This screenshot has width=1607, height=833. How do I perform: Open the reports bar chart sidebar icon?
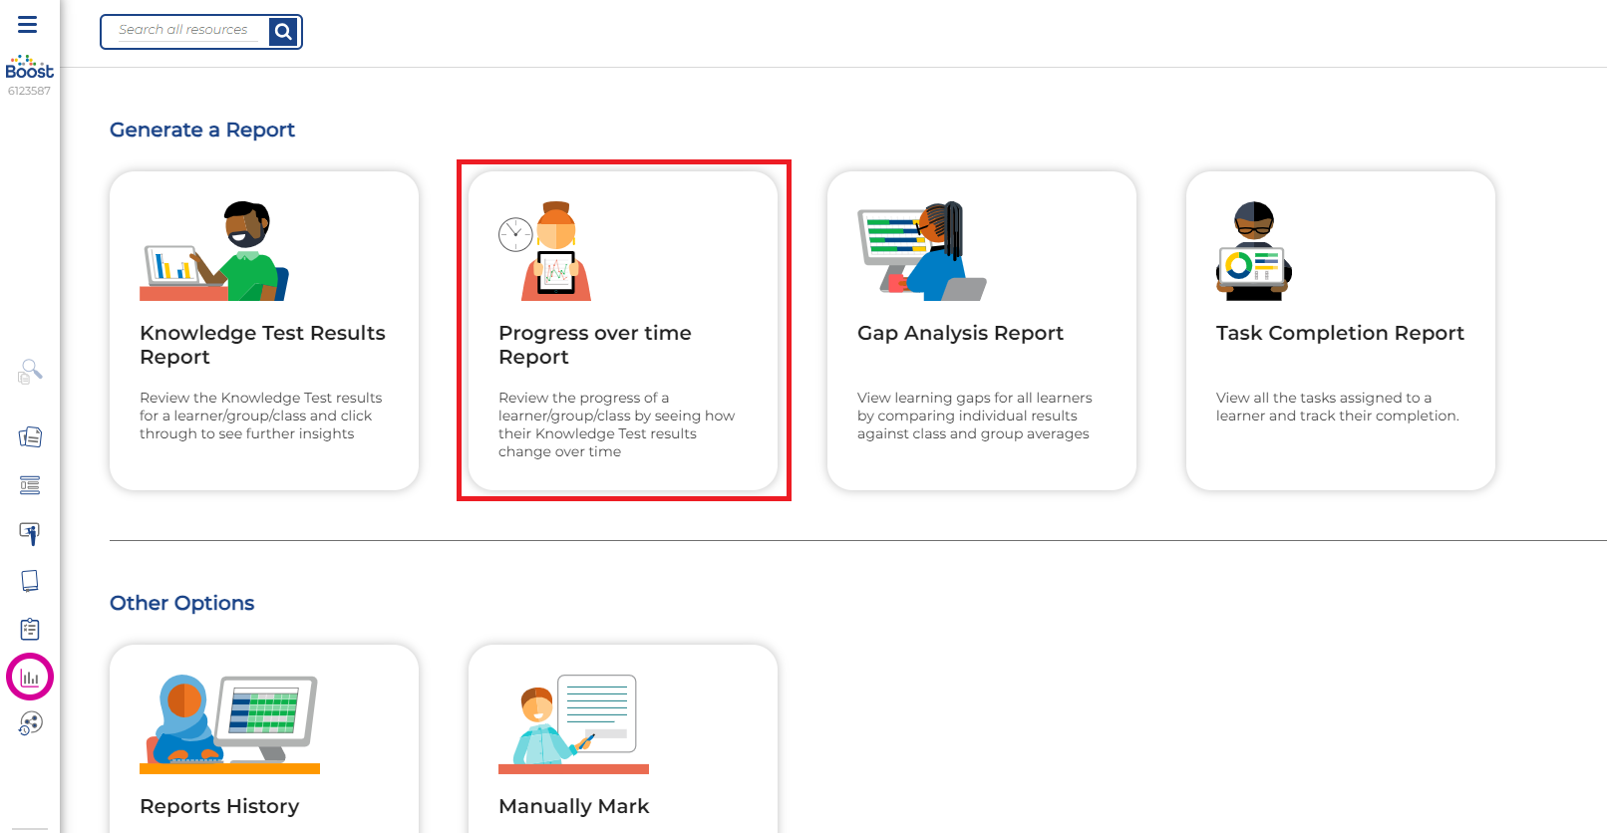tap(30, 678)
